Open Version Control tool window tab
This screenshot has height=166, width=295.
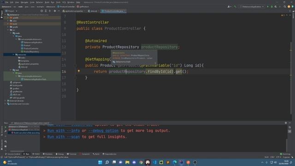pos(12,154)
